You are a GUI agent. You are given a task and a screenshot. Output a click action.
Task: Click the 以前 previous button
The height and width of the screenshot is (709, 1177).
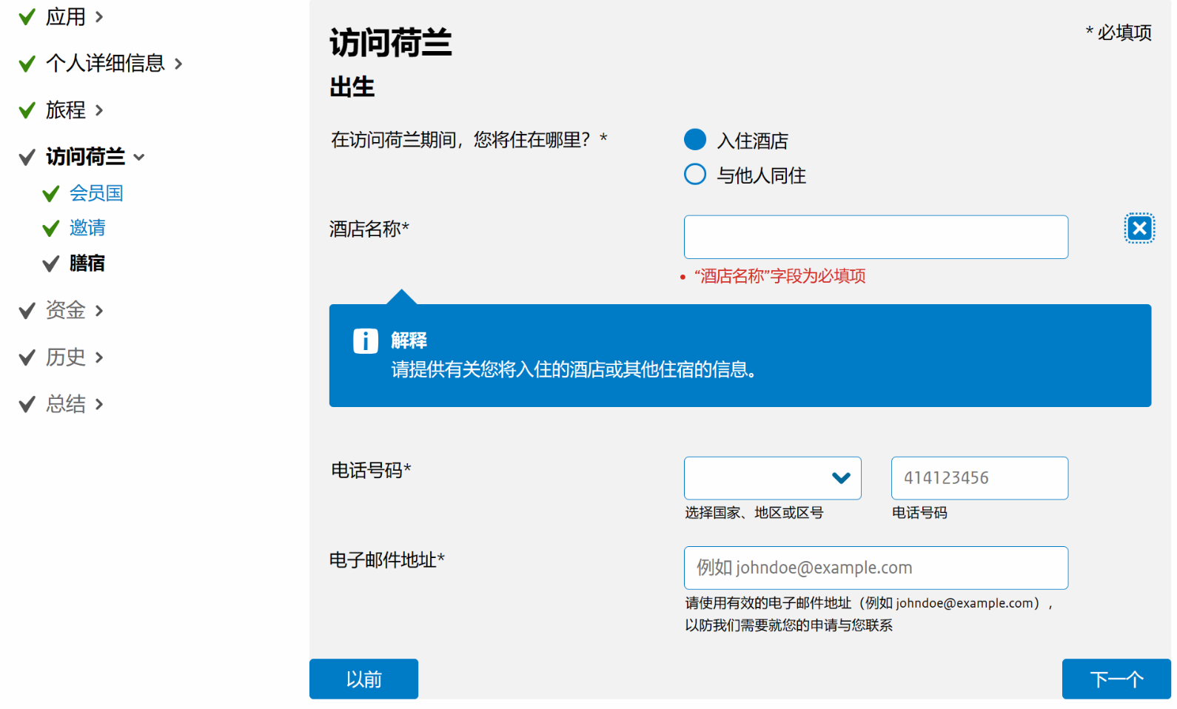coord(363,679)
